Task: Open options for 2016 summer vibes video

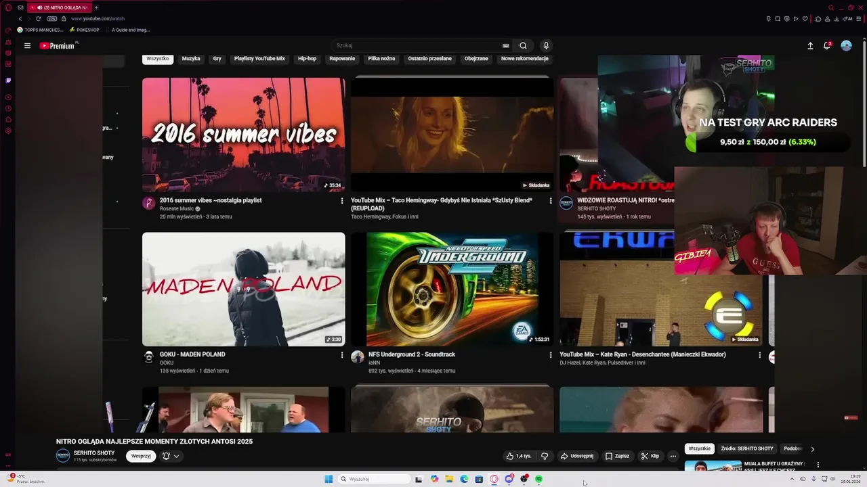Action: pos(341,201)
